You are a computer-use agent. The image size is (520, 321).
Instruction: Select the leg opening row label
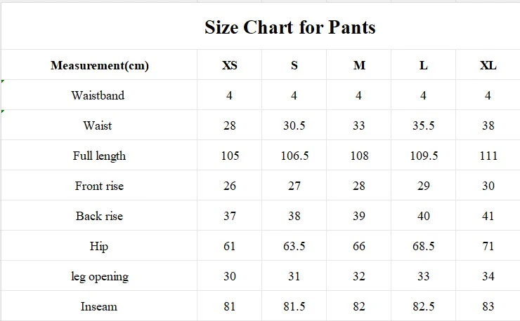tap(99, 276)
